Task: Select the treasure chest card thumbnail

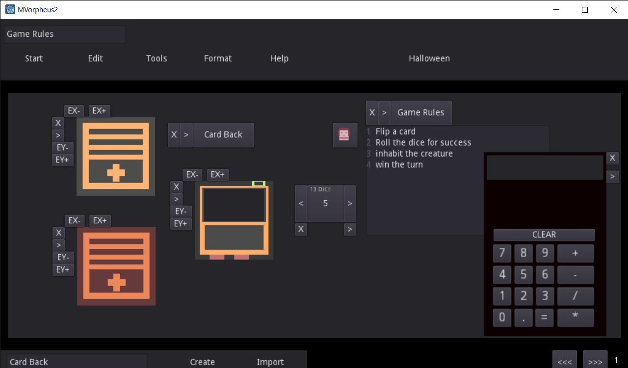Action: 234,220
